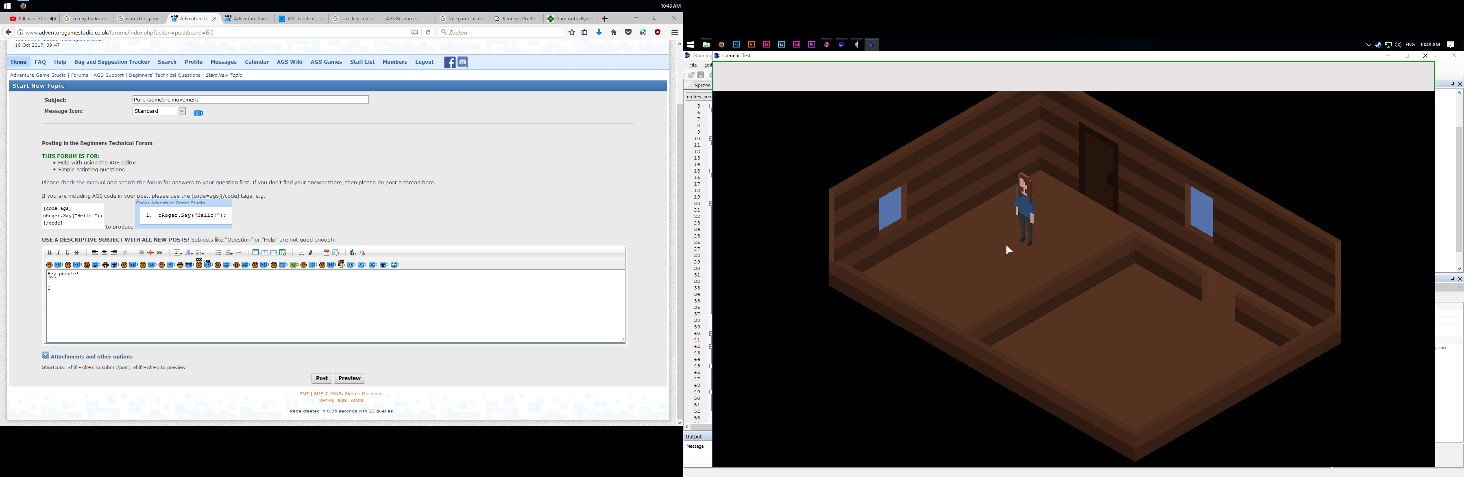1464x477 pixels.
Task: Open Beginners' Technical Questions breadcrumb link
Action: 165,76
